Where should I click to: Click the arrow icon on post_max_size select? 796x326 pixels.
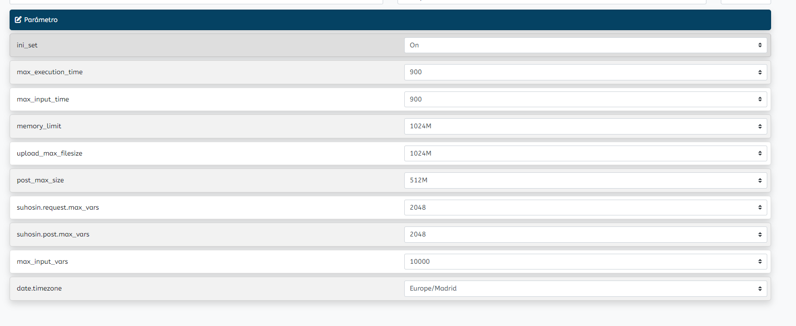(x=760, y=180)
